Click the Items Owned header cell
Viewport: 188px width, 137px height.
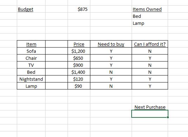(150, 9)
